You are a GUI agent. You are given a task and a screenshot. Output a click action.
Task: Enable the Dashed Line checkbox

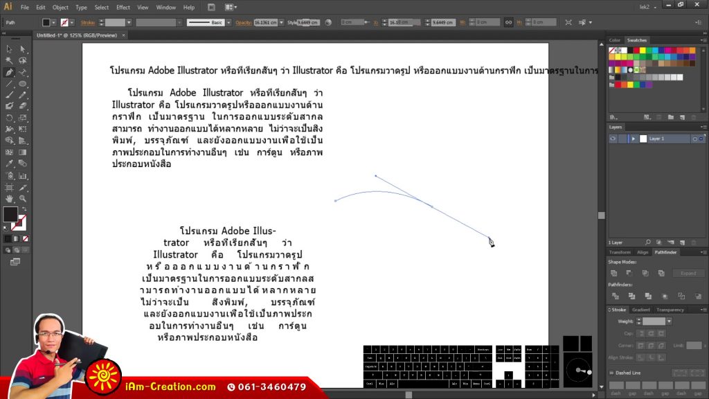point(611,373)
